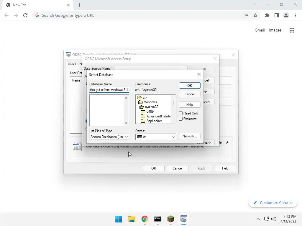Screen dimensions: 302x226
Task: Open the Chrome profile avatar
Action: coord(286,15)
